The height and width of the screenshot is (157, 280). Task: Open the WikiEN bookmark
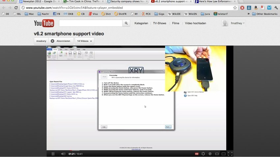click(x=190, y=14)
